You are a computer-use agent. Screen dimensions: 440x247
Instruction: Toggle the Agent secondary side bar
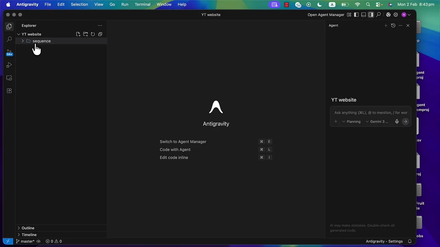point(371,15)
